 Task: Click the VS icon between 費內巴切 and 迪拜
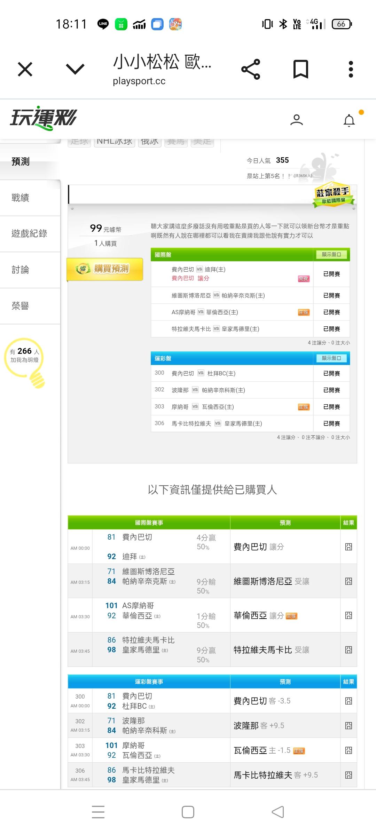coord(199,269)
